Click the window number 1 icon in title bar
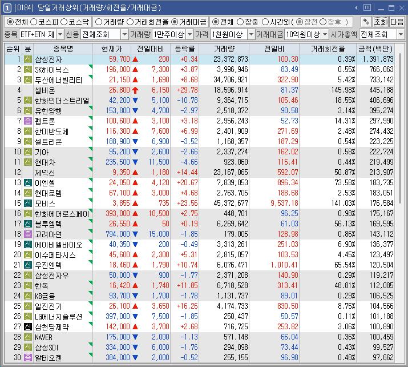Screen dimensions: 408x367 7,8
